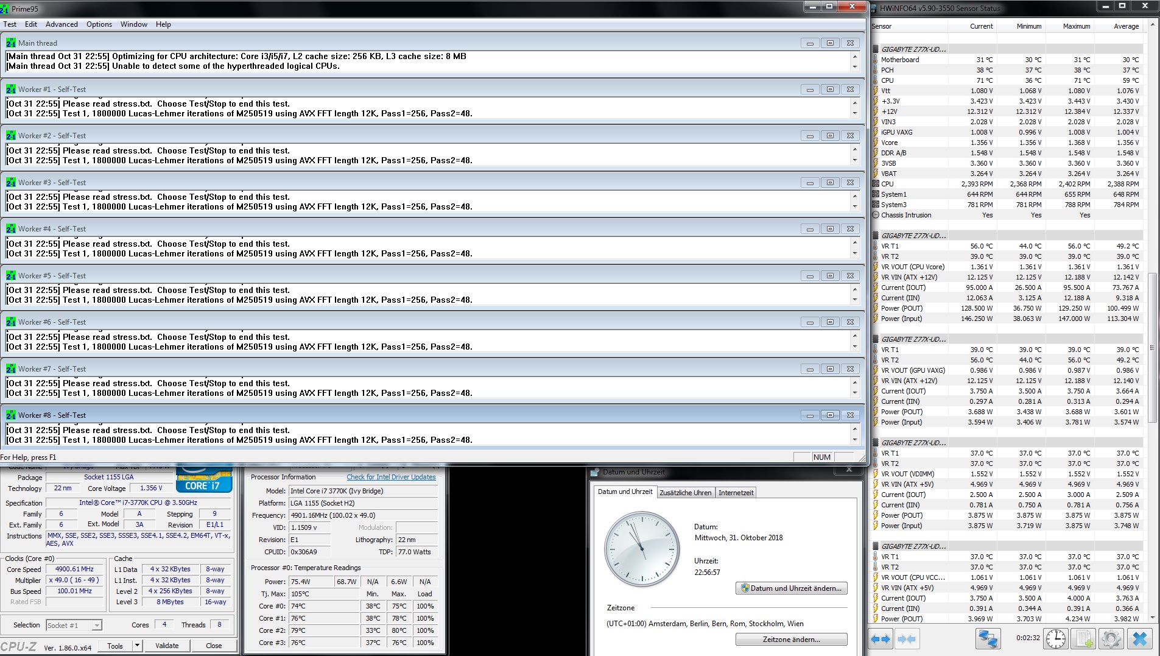Click the Worker #4 Self-Test window icon

tap(11, 229)
